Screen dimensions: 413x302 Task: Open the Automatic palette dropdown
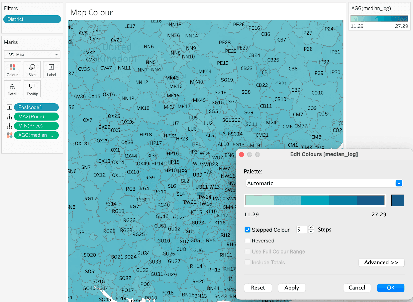coord(399,183)
